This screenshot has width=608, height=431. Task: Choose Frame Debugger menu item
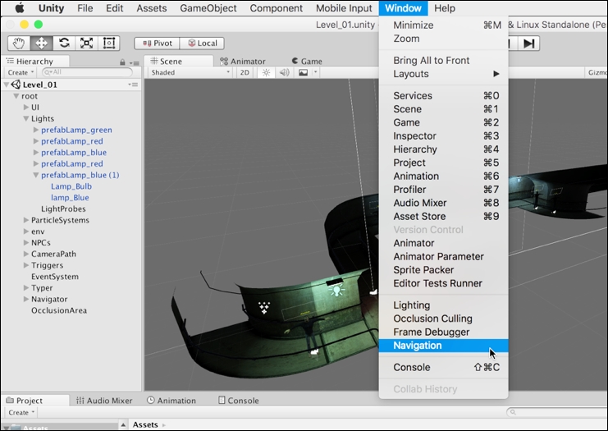point(444,332)
